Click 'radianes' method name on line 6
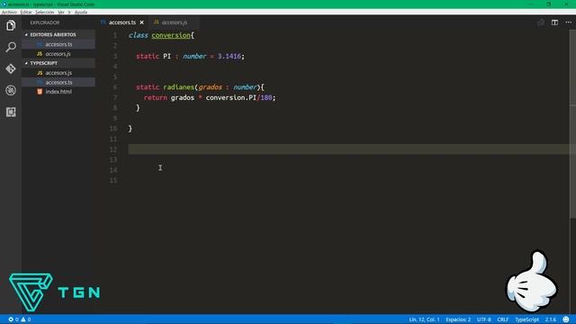The width and height of the screenshot is (576, 324). tap(179, 87)
